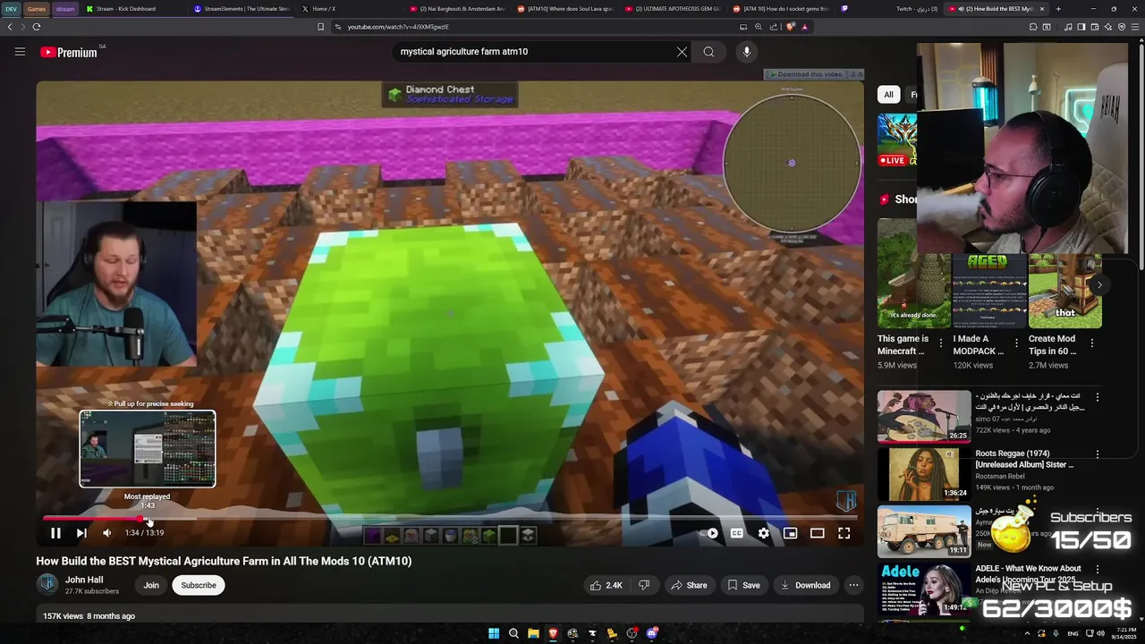Screen dimensions: 1145x644
Task: Open options for the 26:25 Arabic video
Action: click(1098, 396)
